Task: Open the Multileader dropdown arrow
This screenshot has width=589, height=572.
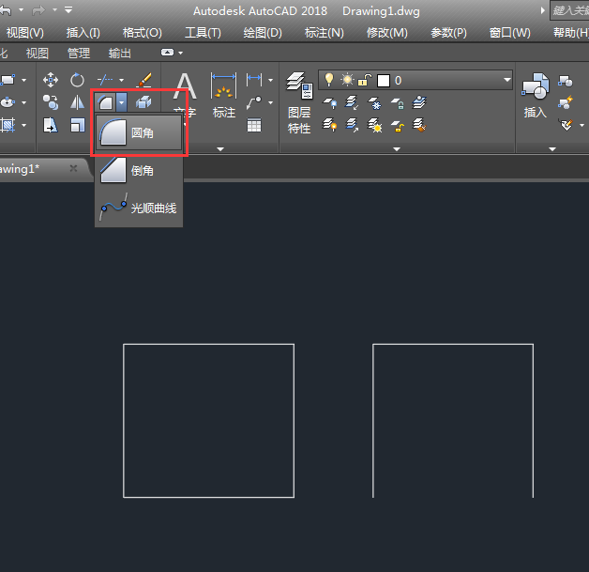Action: click(270, 102)
